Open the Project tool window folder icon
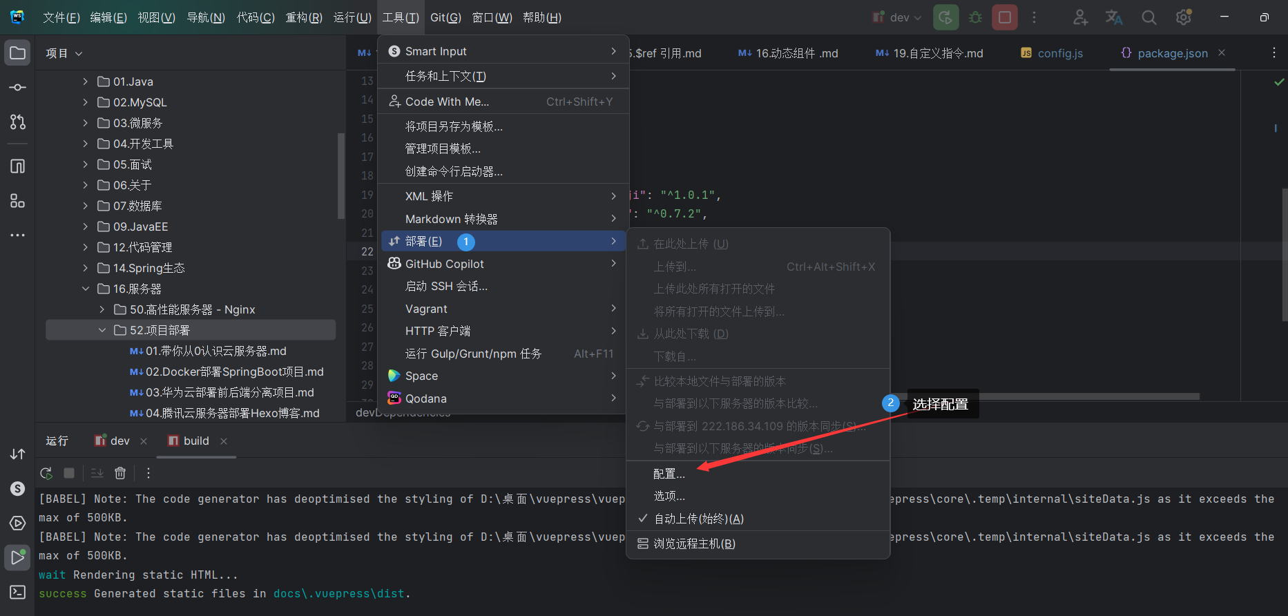The height and width of the screenshot is (616, 1288). (x=18, y=53)
